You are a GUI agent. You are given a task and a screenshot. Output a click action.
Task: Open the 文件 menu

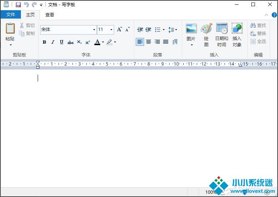(11, 15)
